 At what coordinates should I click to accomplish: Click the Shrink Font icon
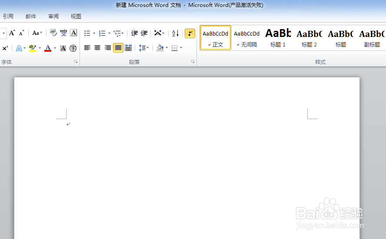coord(22,33)
